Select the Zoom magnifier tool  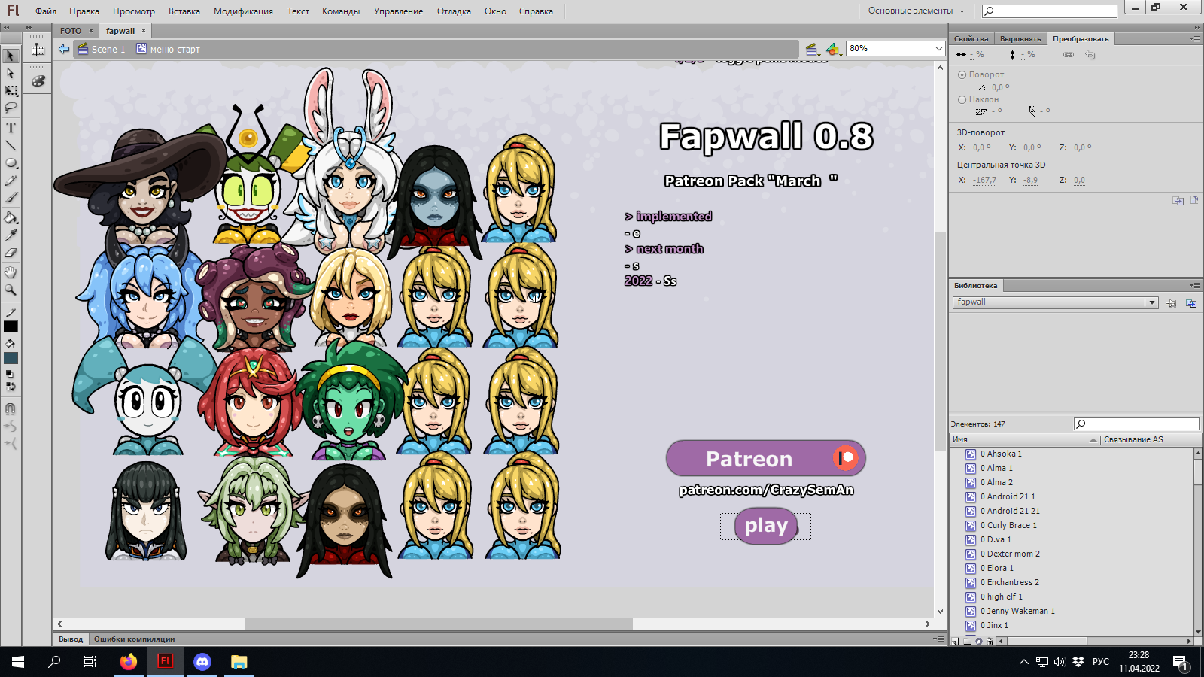(11, 290)
